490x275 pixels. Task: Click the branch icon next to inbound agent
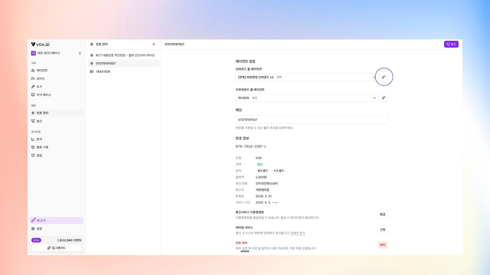(x=384, y=77)
